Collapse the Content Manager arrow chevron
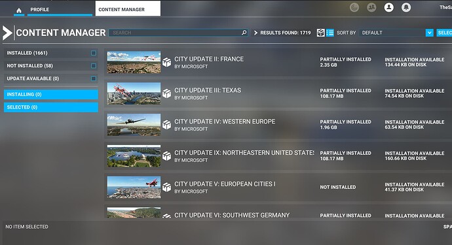 tap(7, 33)
